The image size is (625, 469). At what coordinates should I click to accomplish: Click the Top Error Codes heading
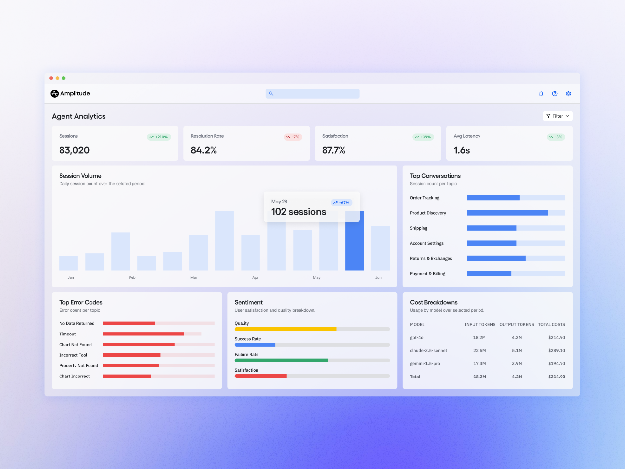pos(81,303)
